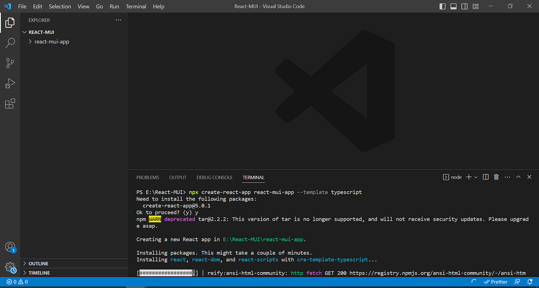Open the Explorer view in activity bar
This screenshot has height=288, width=539.
10,22
